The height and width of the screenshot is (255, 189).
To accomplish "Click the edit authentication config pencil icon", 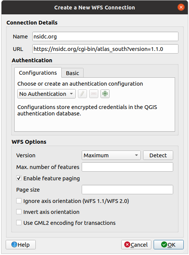I will 82,94.
